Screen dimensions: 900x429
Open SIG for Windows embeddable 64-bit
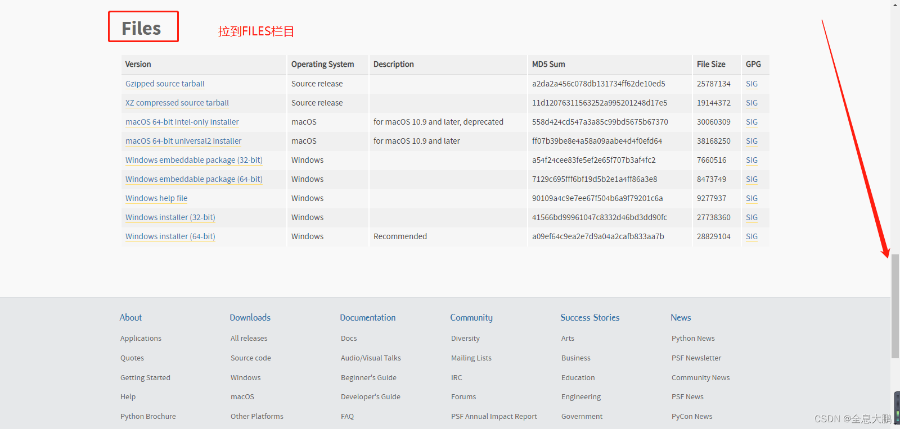(751, 179)
